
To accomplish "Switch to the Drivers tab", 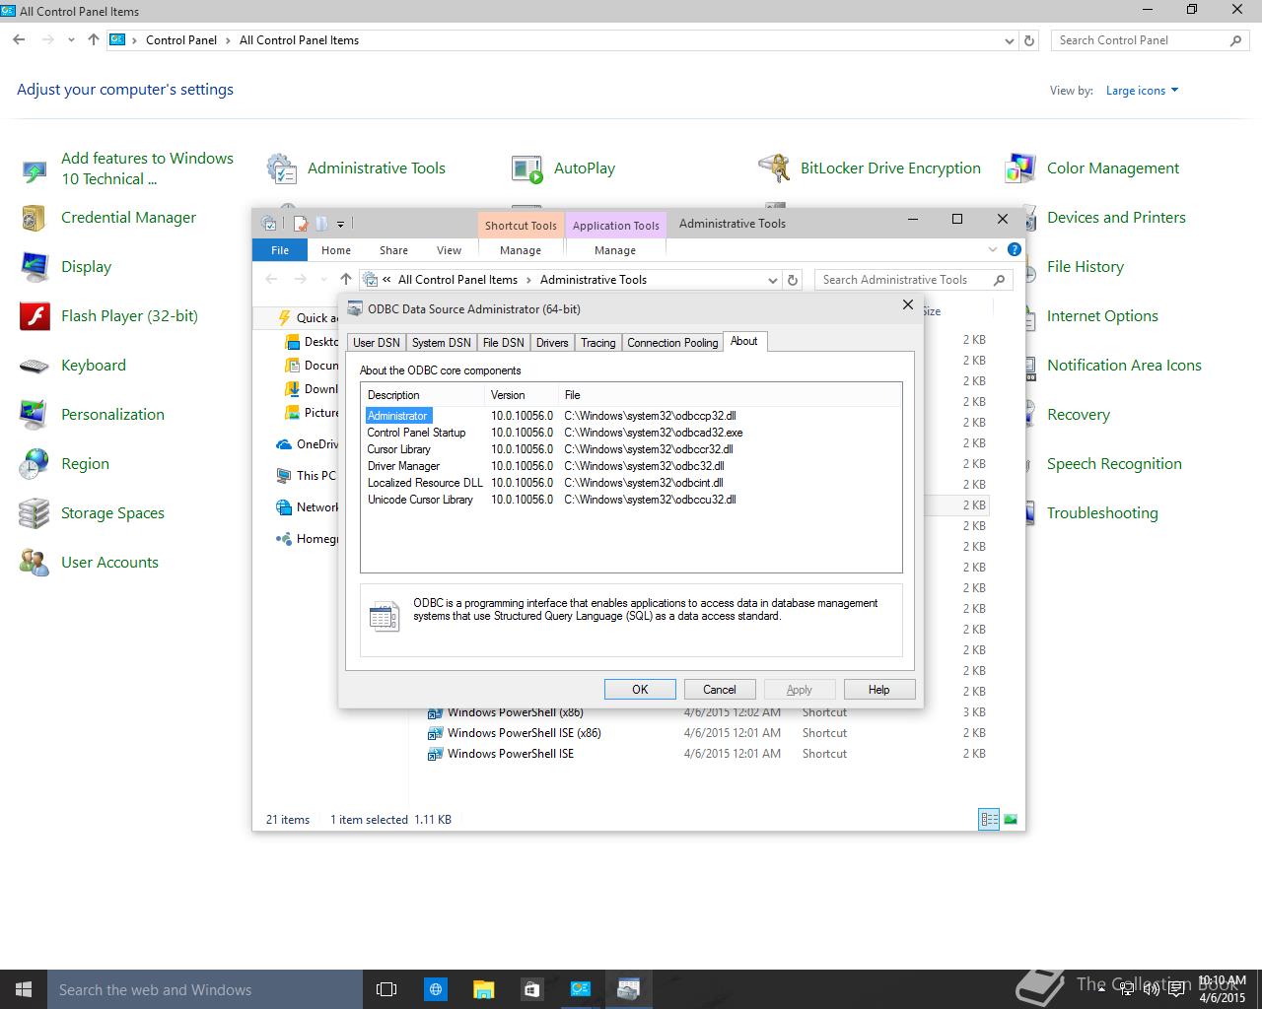I will 552,343.
